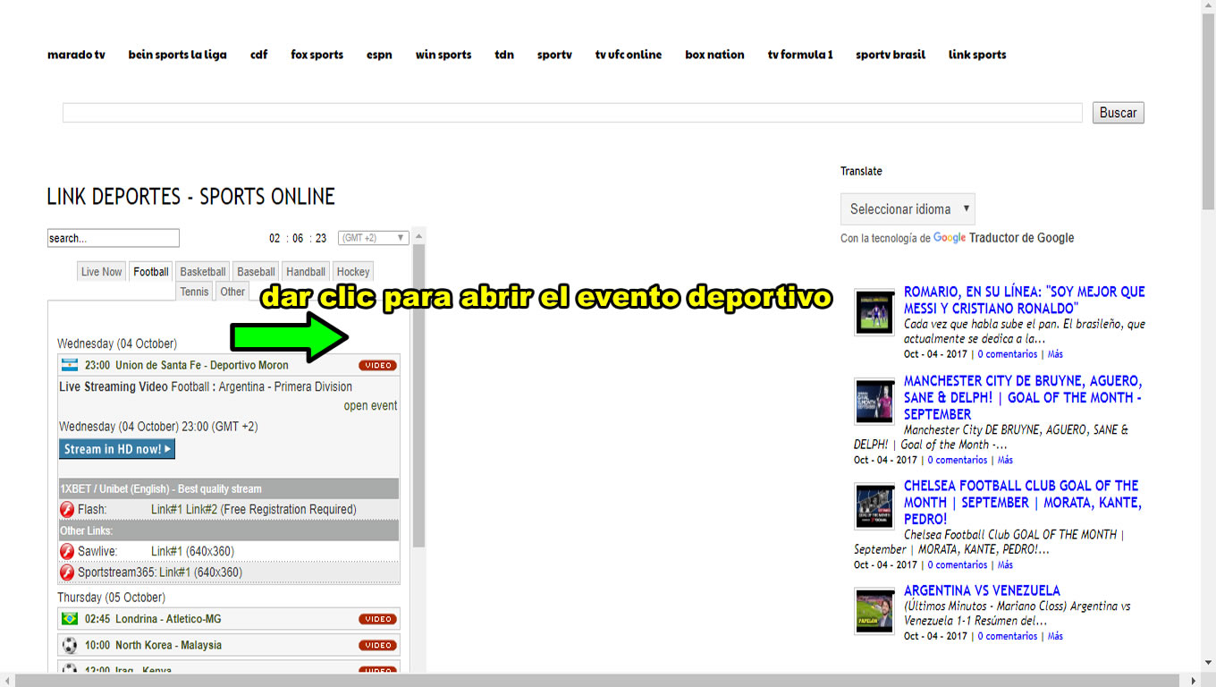Open the tv formula 1 menu item
Screen dimensions: 1216x687
[x=800, y=55]
